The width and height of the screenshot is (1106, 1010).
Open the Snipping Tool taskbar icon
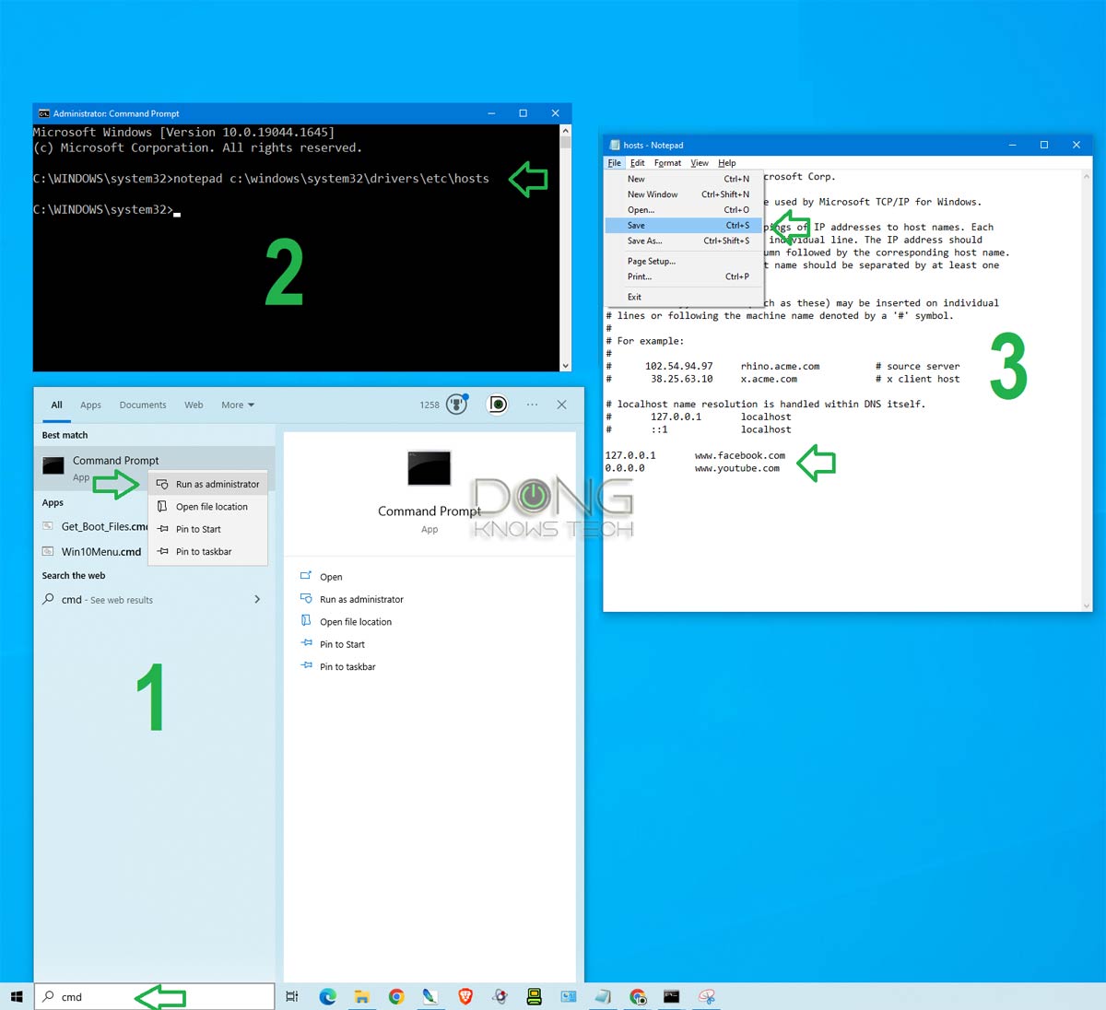(x=707, y=996)
